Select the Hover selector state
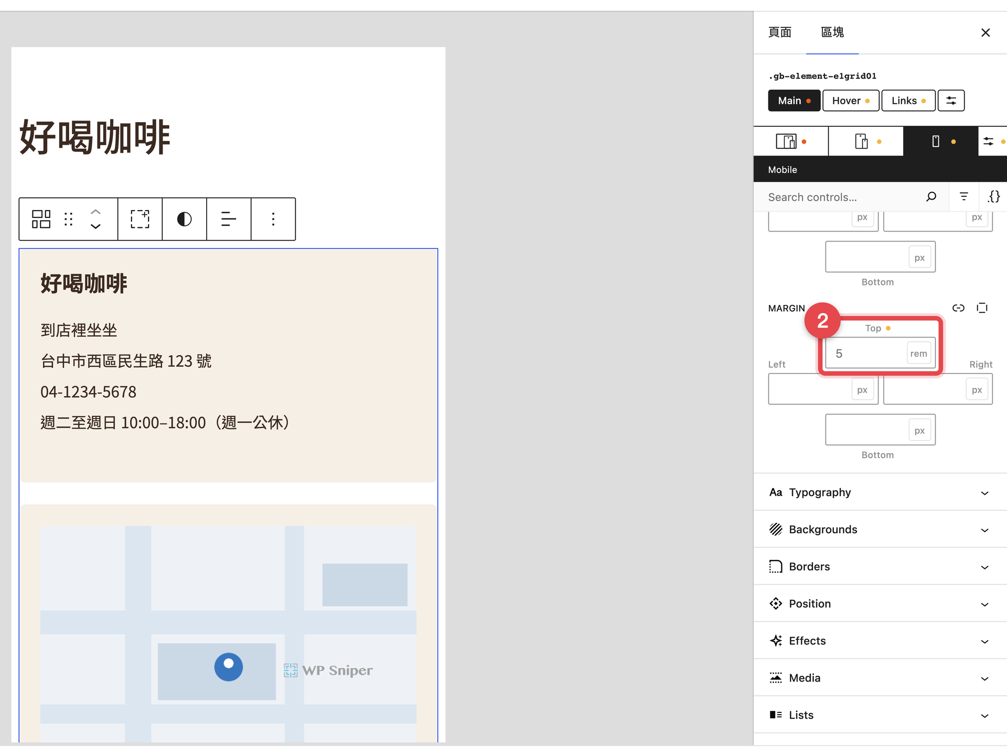This screenshot has width=1007, height=756. (x=851, y=101)
